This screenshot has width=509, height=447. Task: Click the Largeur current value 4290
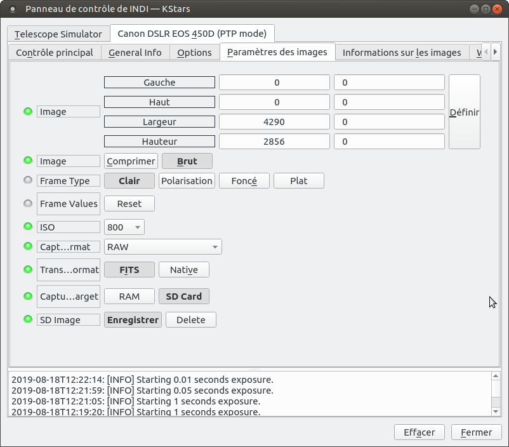[274, 121]
